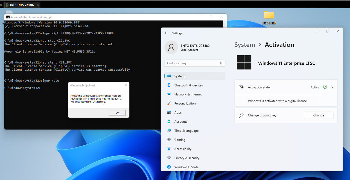Click the net start ClipSVC command line
This screenshot has width=350, height=180.
pyautogui.click(x=38, y=62)
